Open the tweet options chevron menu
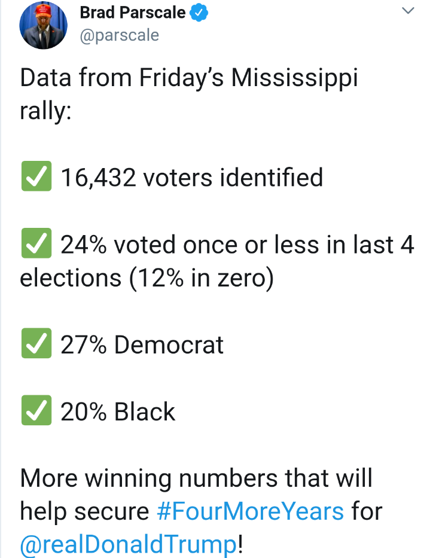 pos(408,11)
